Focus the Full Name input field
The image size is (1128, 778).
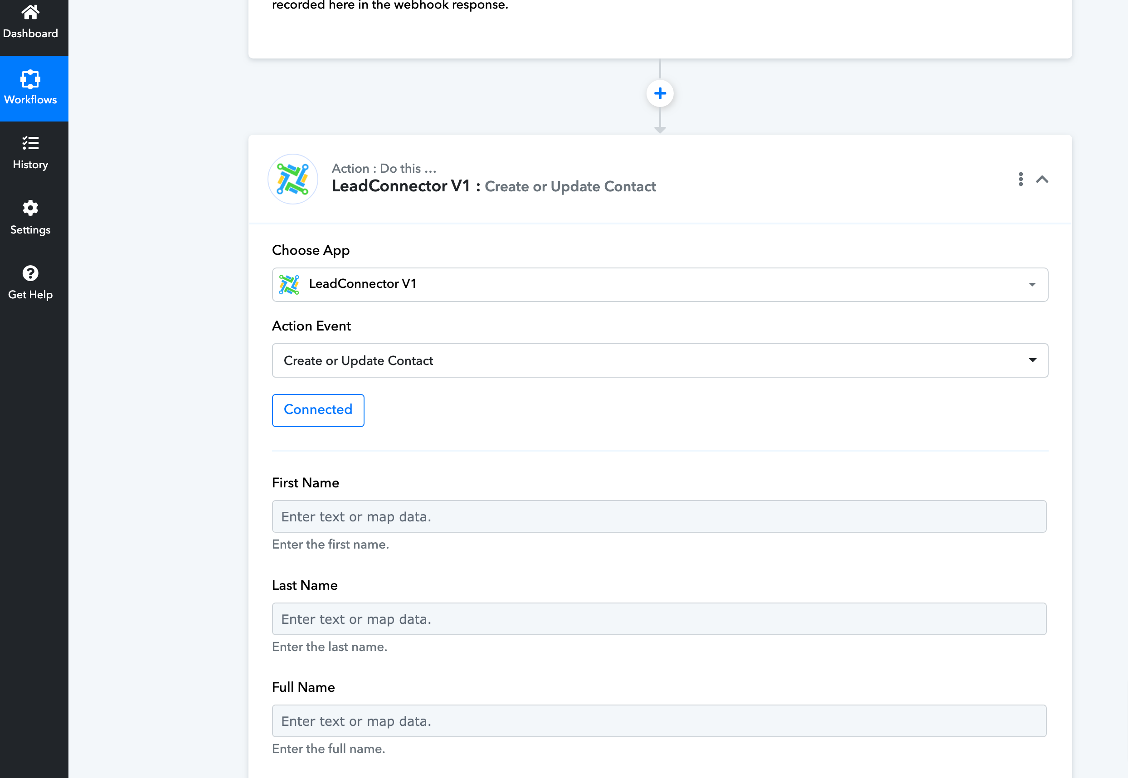pos(659,721)
